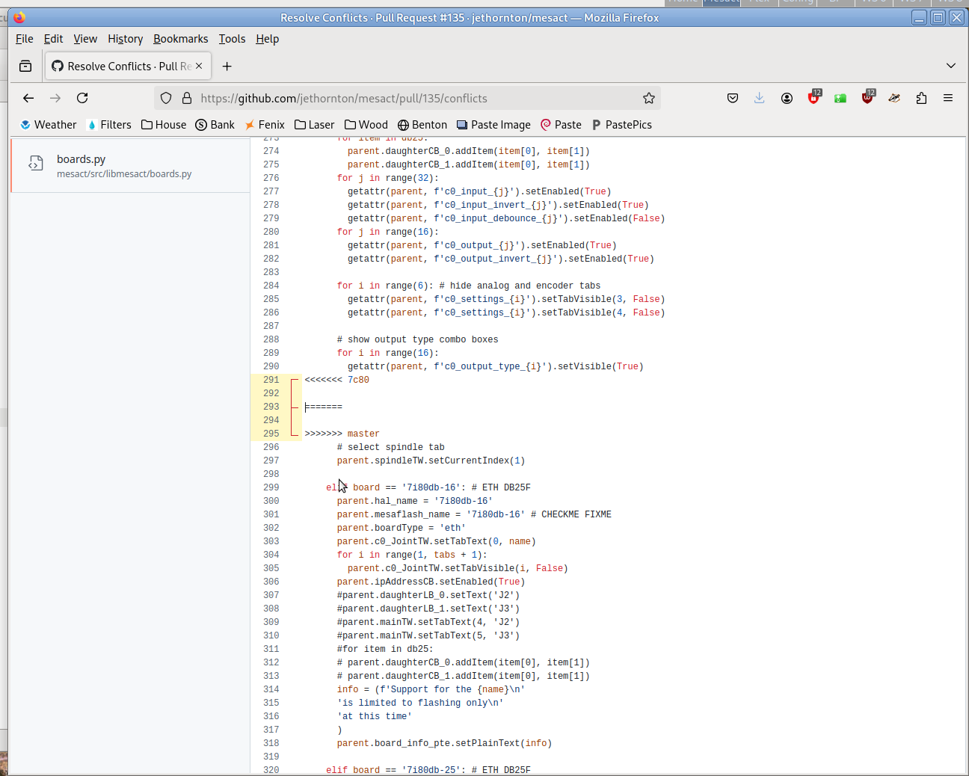The image size is (969, 776).
Task: Click the parent.hal_name = '7i80db-16' line
Action: click(x=415, y=501)
